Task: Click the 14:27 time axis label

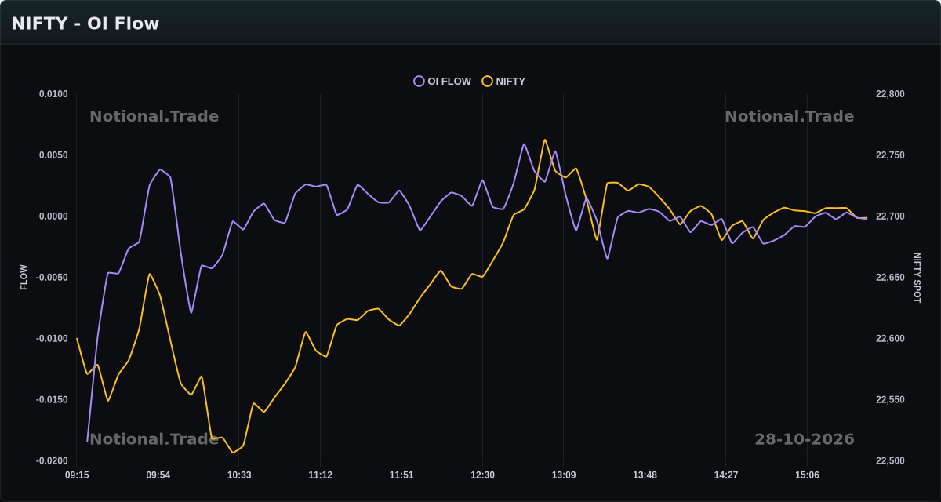Action: click(726, 475)
